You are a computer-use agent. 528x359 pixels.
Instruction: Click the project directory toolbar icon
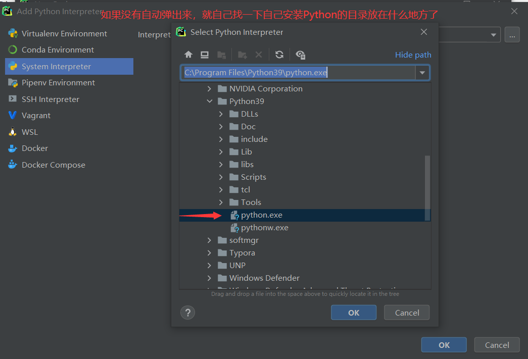pos(221,55)
